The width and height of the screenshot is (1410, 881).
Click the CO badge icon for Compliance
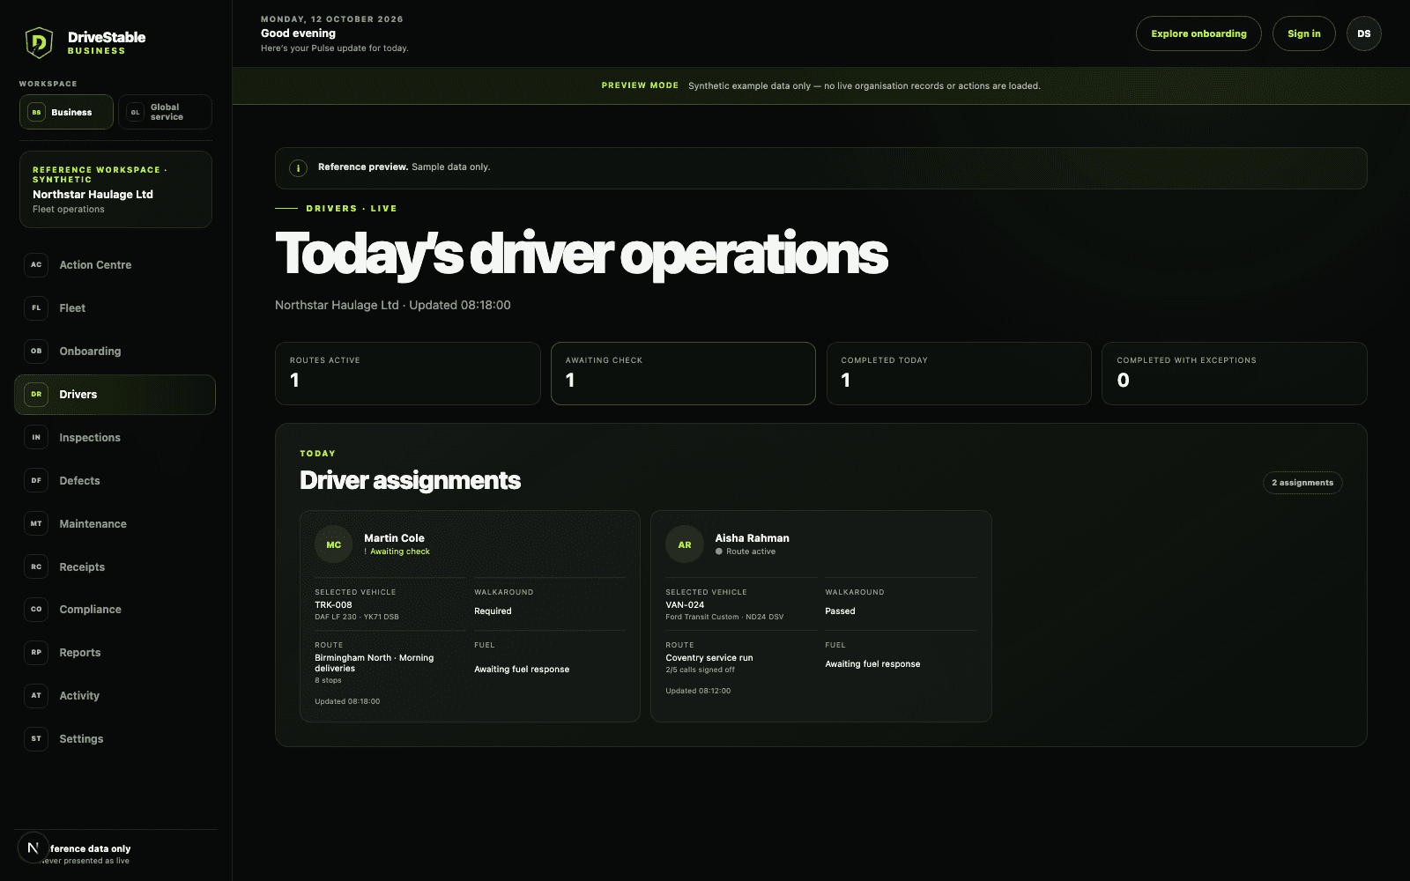pyautogui.click(x=36, y=609)
